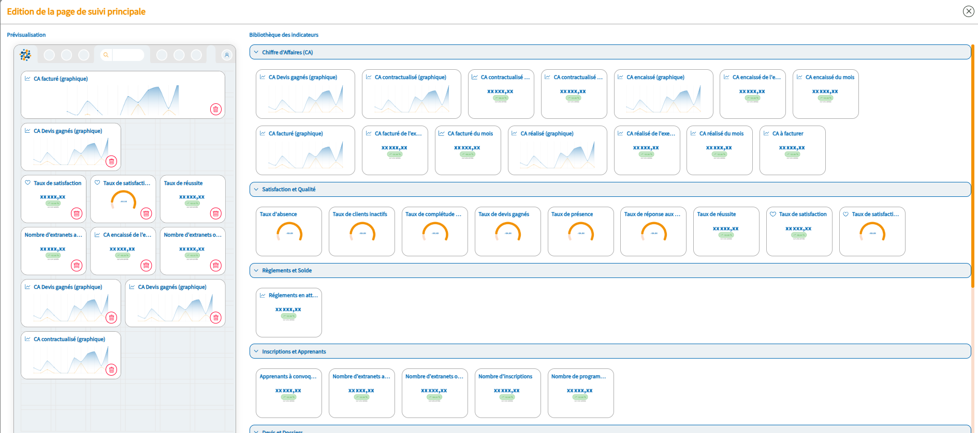The width and height of the screenshot is (978, 433).
Task: Pick the Taux d'absence gauge indicator
Action: tap(288, 231)
